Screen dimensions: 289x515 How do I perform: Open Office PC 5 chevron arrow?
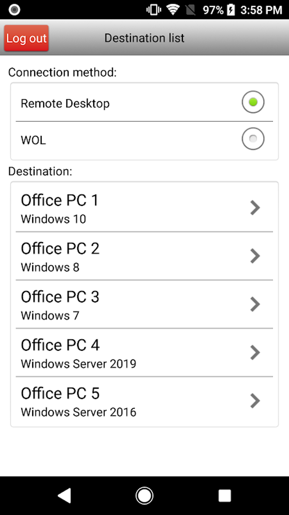[255, 401]
